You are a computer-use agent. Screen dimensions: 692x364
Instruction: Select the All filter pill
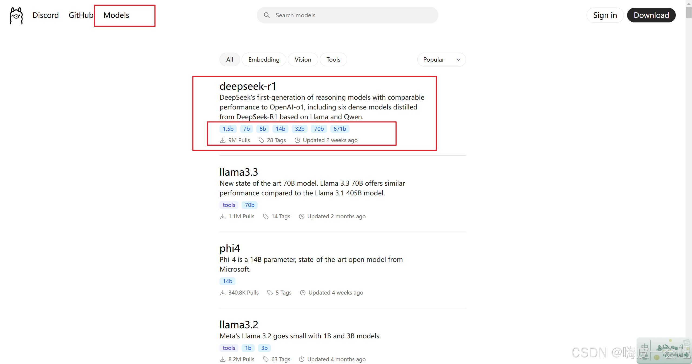229,59
